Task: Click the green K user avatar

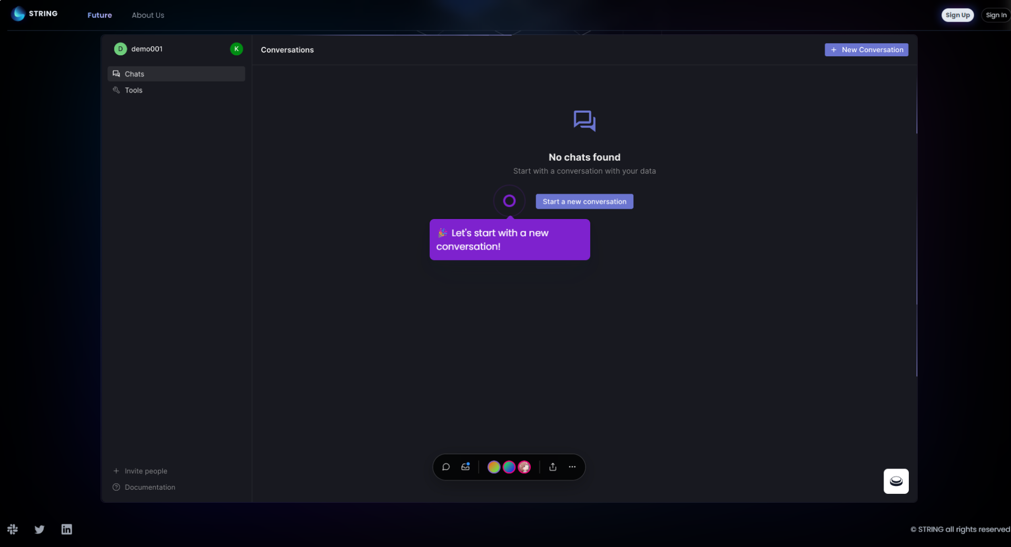Action: (x=236, y=49)
